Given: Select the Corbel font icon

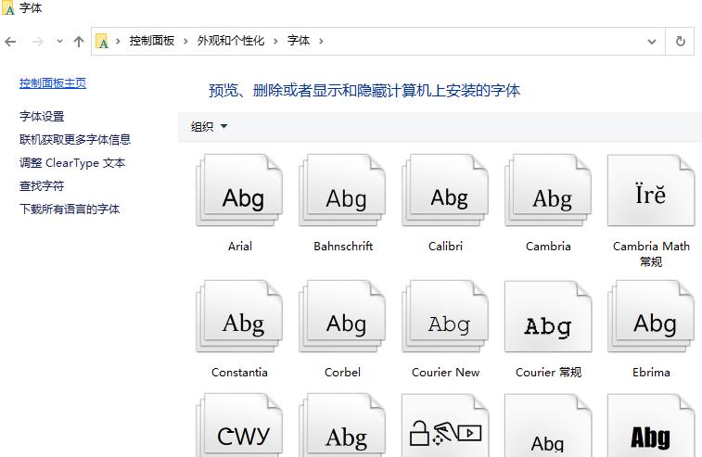Looking at the screenshot, I should click(342, 316).
